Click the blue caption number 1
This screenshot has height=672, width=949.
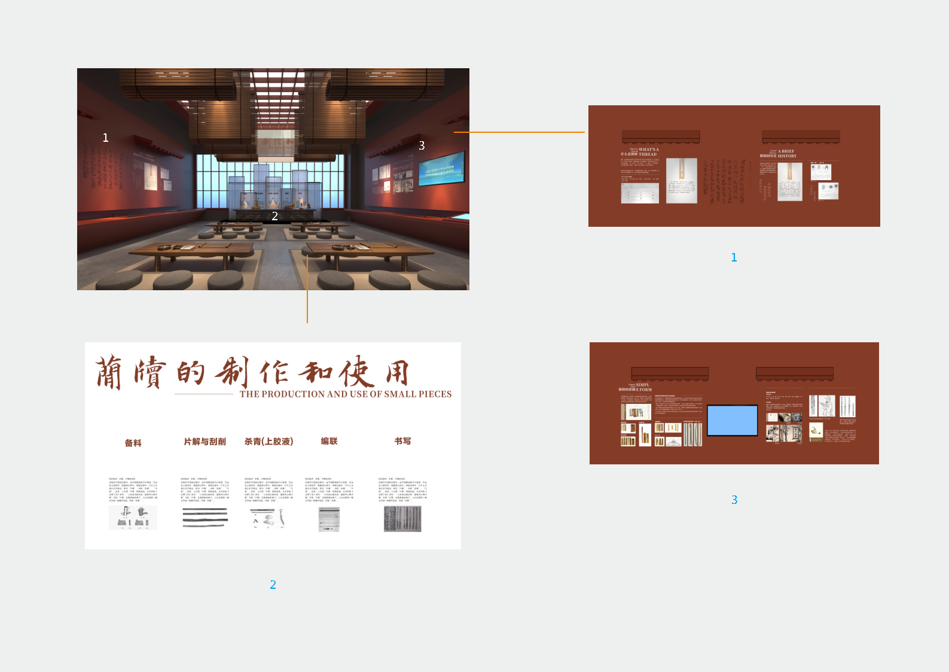(734, 257)
